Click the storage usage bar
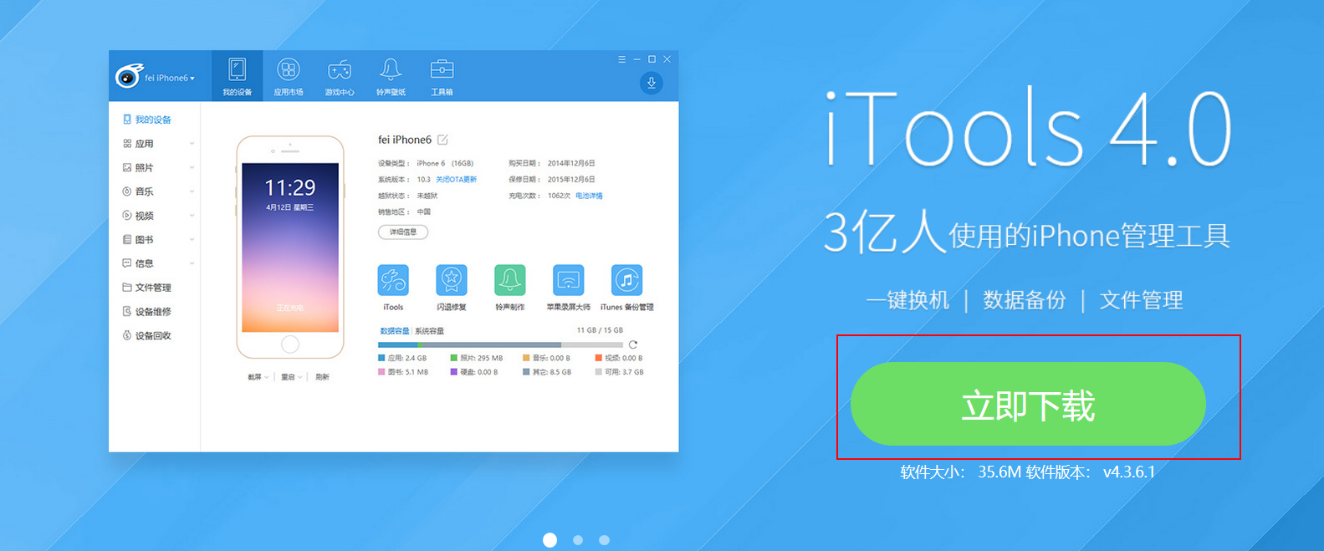The image size is (1324, 551). coord(500,344)
